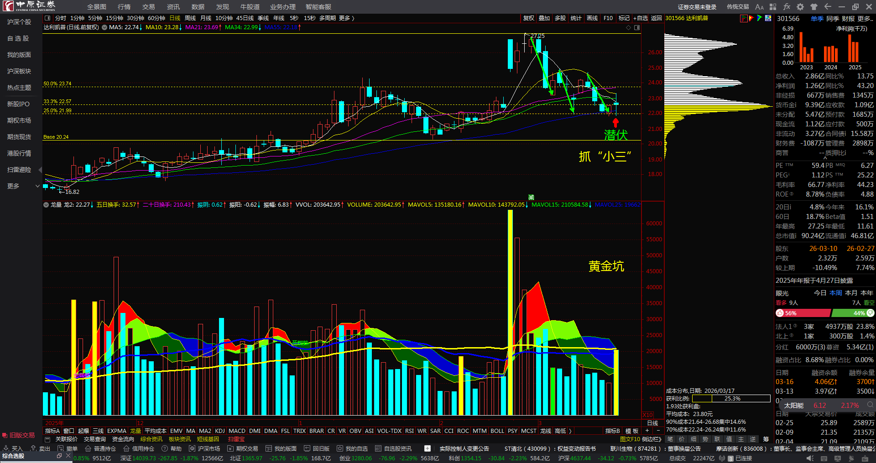Expand the 更多 sidebar item chevron
This screenshot has height=463, width=876.
click(x=37, y=186)
